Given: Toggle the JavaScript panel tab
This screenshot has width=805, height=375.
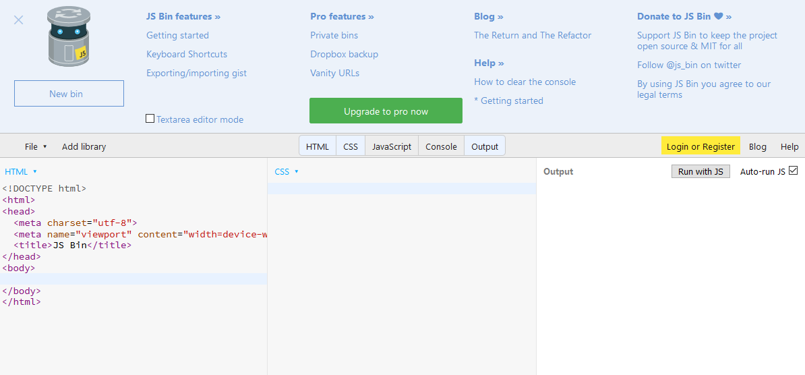Looking at the screenshot, I should 392,146.
